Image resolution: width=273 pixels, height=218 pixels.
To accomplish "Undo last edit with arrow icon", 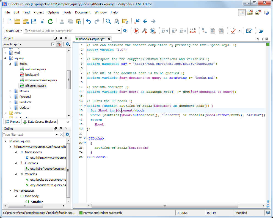I will click(88, 21).
